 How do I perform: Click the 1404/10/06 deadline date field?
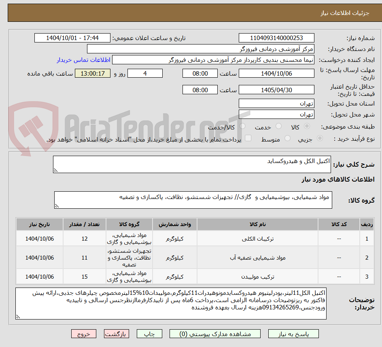pyautogui.click(x=277, y=73)
